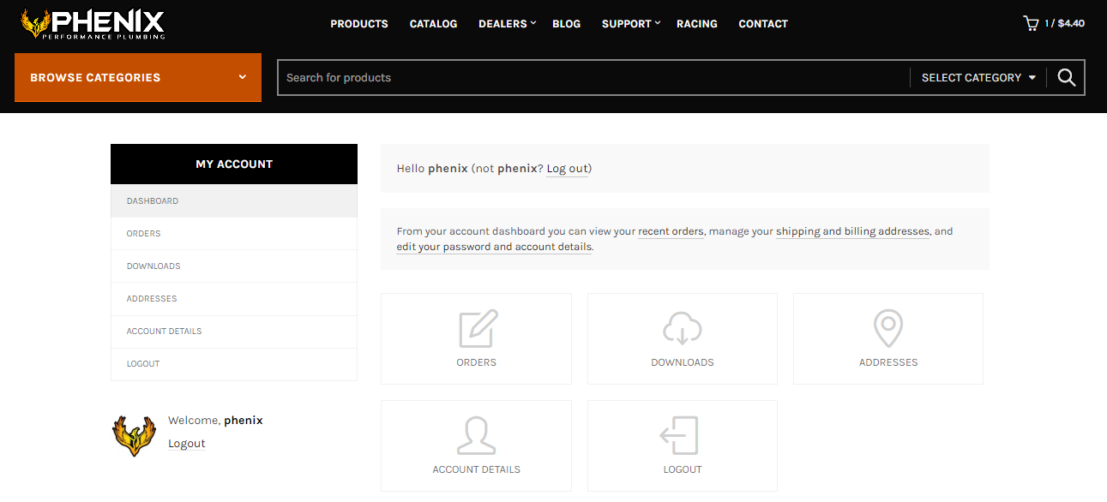The image size is (1107, 502).
Task: Click the Phenix Performance Plumbing logo
Action: click(x=93, y=24)
